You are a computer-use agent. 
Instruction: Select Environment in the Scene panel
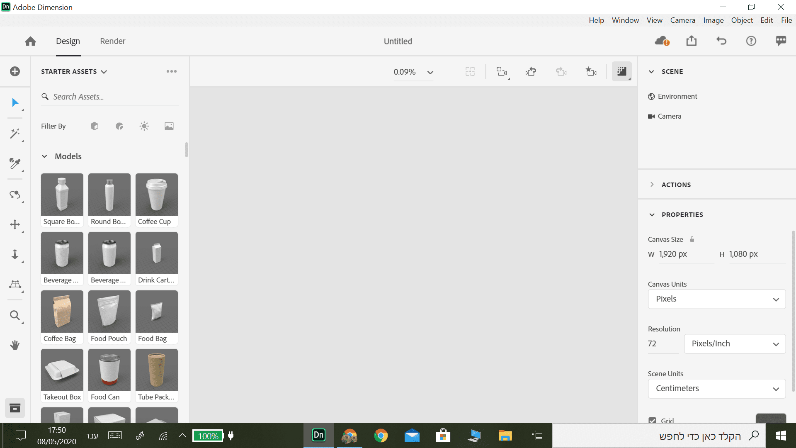(x=677, y=96)
